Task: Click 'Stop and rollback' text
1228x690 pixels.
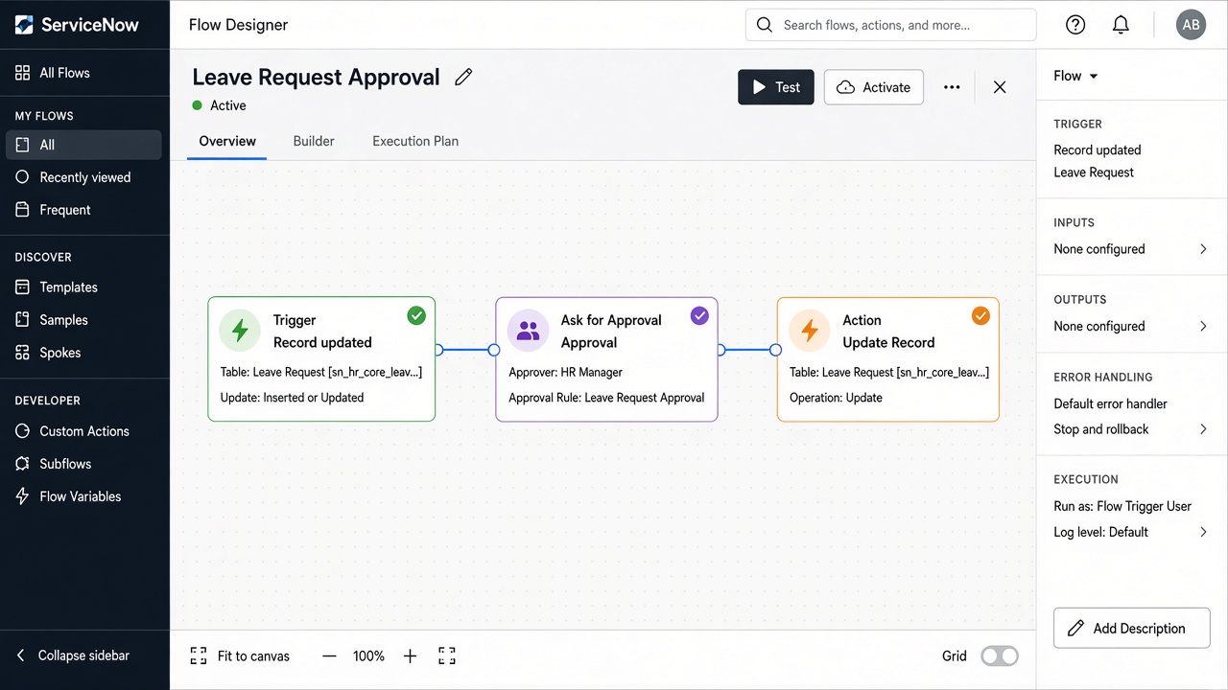Action: click(1101, 429)
